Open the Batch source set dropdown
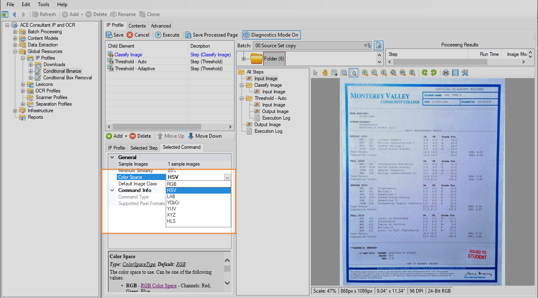Image resolution: width=538 pixels, height=298 pixels. click(365, 46)
